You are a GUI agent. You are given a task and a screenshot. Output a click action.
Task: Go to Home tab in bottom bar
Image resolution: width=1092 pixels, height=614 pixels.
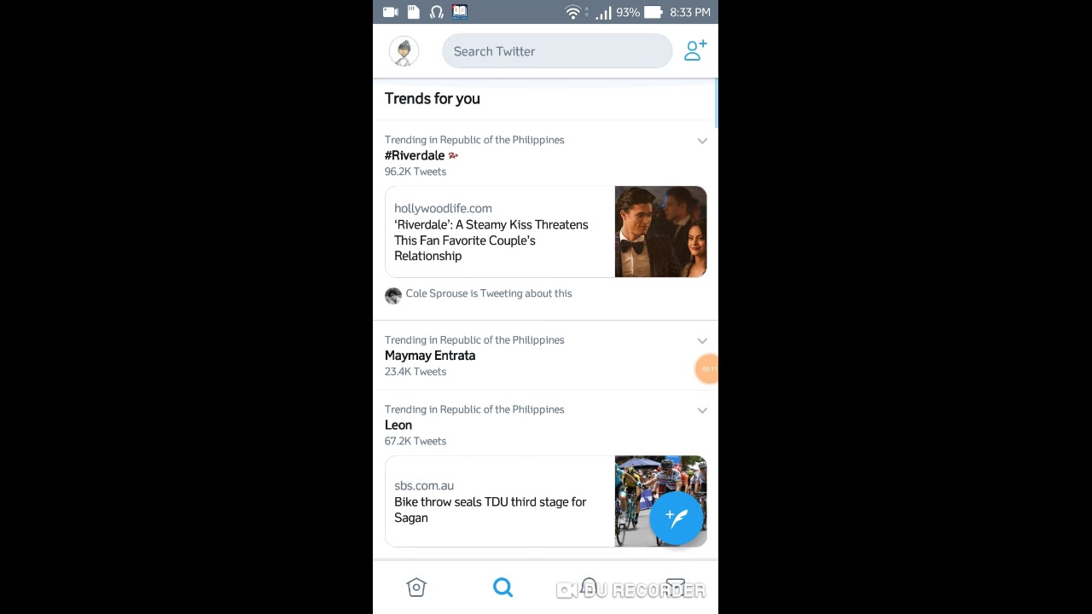pyautogui.click(x=416, y=587)
